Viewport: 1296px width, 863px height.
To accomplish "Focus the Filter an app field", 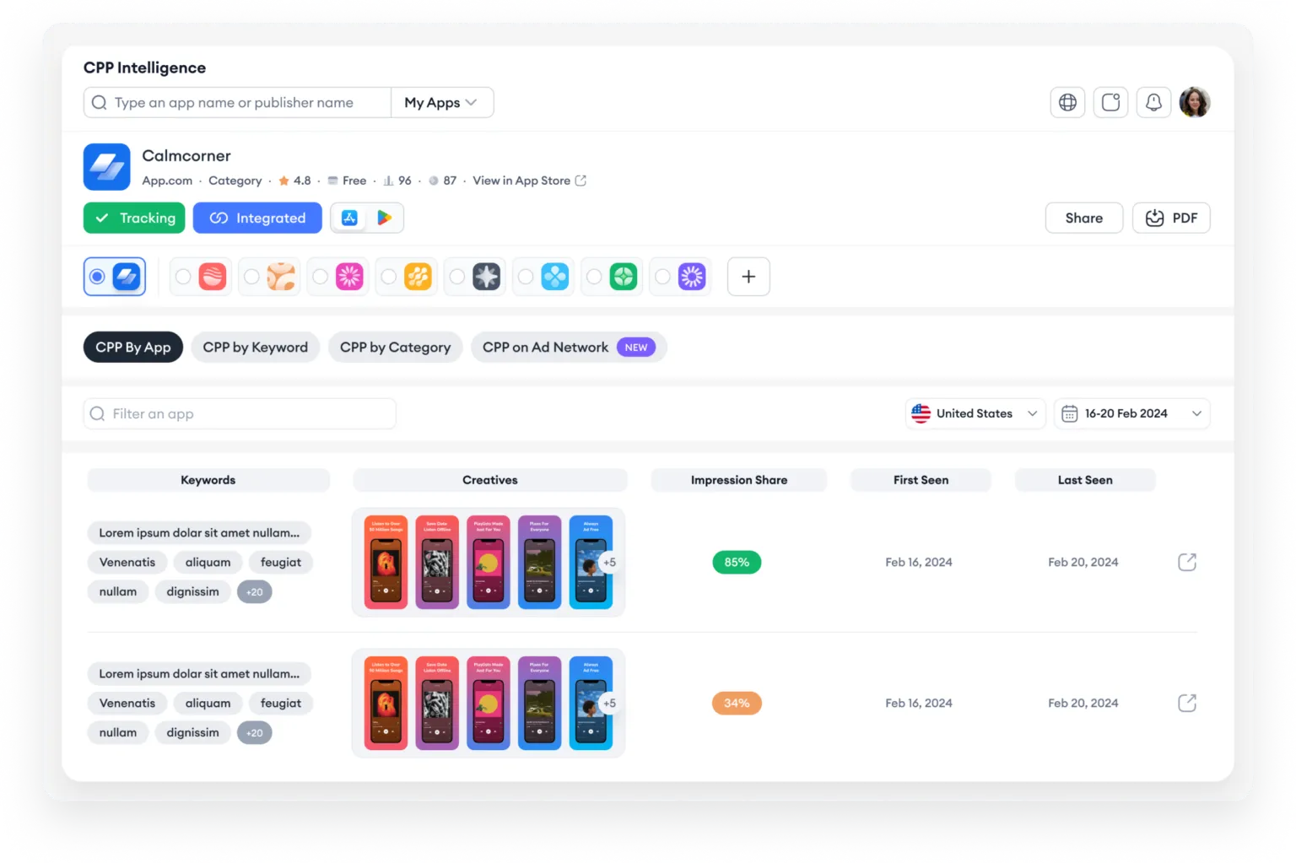I will [240, 413].
